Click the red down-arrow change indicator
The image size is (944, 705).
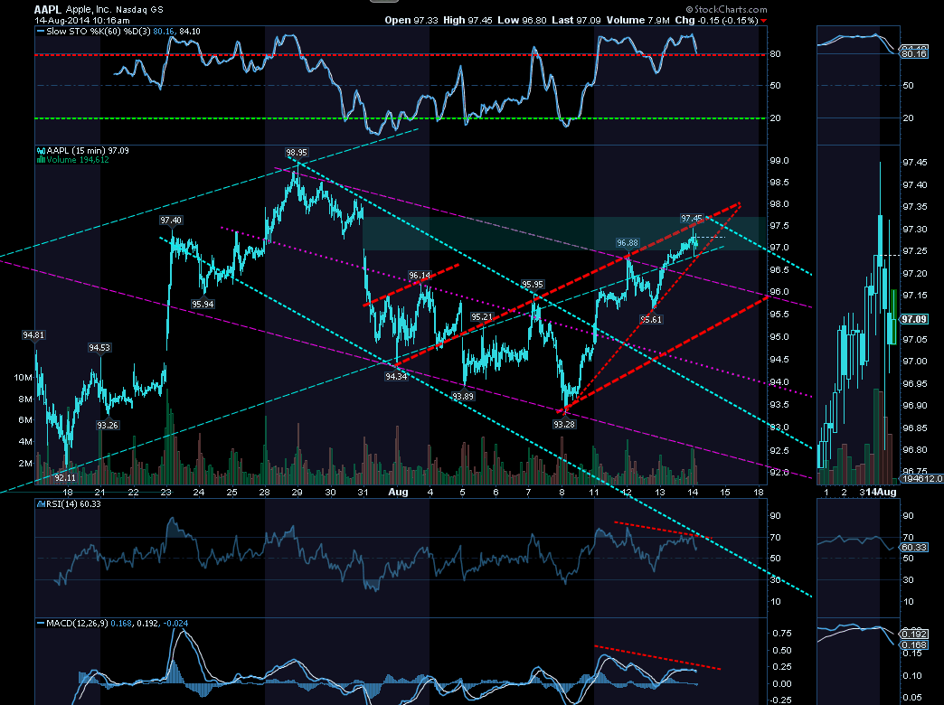pos(763,21)
